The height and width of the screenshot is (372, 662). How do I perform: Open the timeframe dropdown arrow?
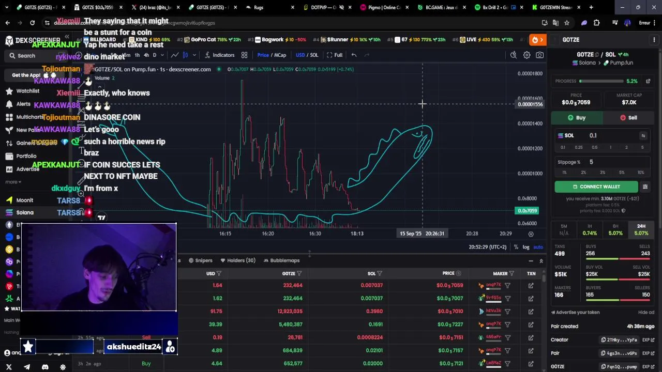pos(162,55)
